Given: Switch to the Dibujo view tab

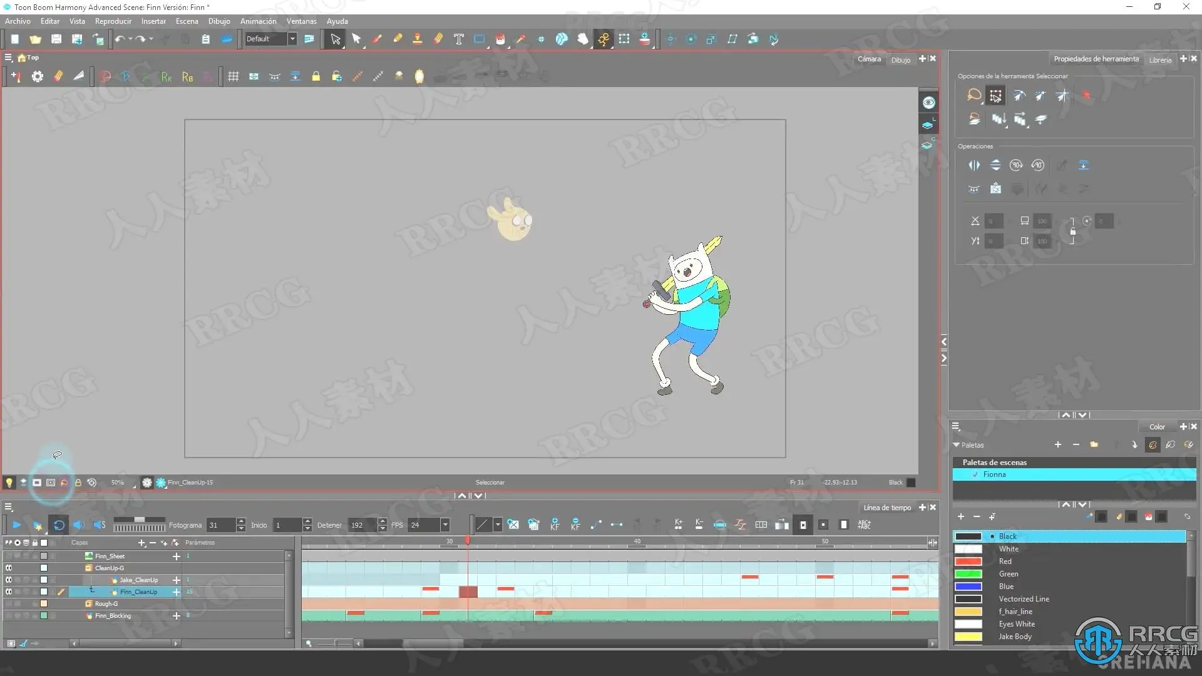Looking at the screenshot, I should (x=900, y=59).
